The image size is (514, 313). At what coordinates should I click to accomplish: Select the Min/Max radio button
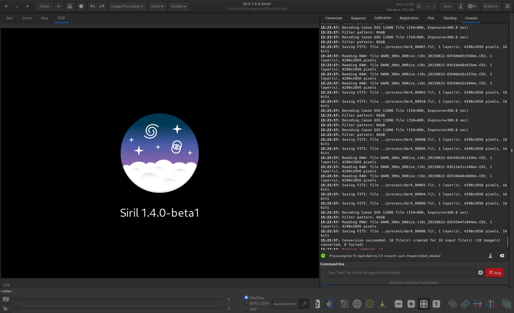246,297
